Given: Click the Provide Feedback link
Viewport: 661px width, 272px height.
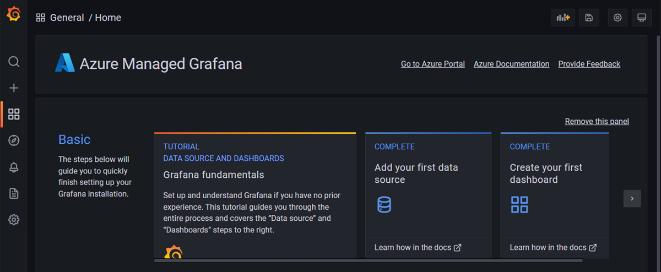Looking at the screenshot, I should (x=589, y=64).
